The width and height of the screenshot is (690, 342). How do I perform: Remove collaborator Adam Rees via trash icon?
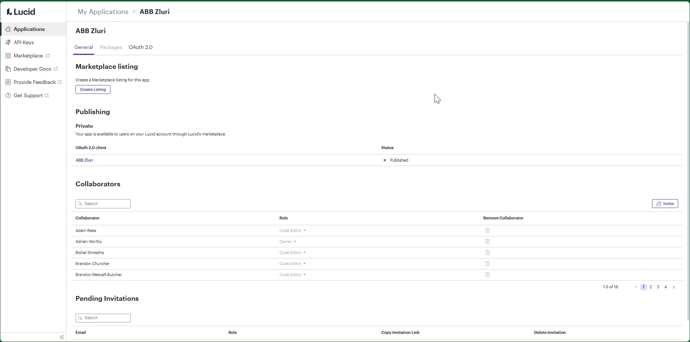click(487, 230)
